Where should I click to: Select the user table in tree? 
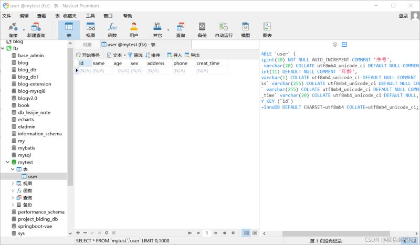click(33, 176)
